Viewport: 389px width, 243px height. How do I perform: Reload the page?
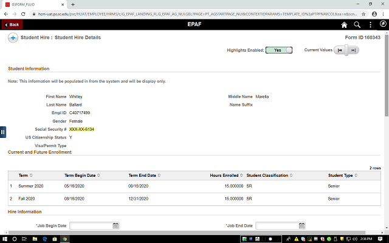click(x=23, y=14)
